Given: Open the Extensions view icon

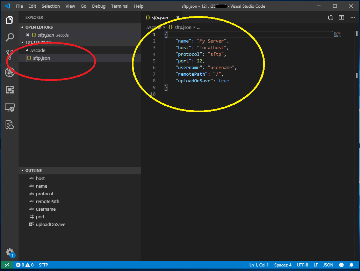Looking at the screenshot, I should tap(10, 90).
